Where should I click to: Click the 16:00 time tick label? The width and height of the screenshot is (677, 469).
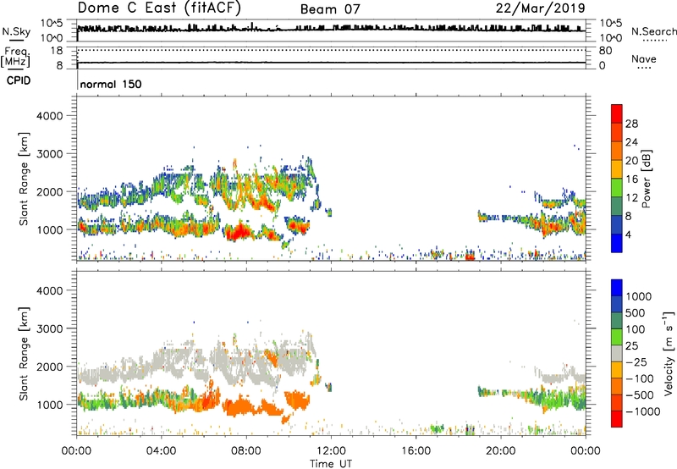coord(416,451)
